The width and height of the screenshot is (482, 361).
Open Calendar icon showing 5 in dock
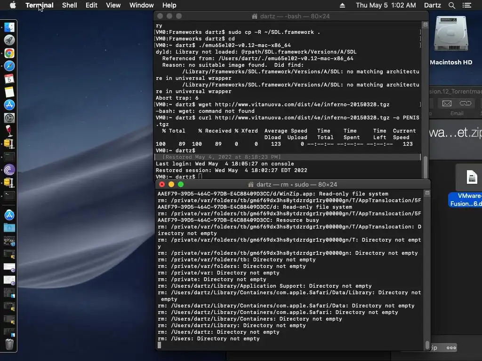[9, 79]
